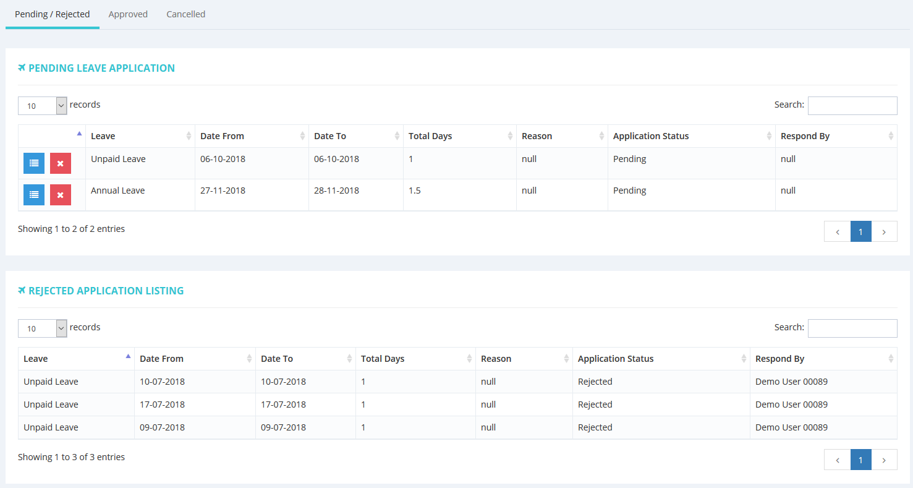The height and width of the screenshot is (488, 913).
Task: Click the Search field in pending leave section
Action: (x=852, y=106)
